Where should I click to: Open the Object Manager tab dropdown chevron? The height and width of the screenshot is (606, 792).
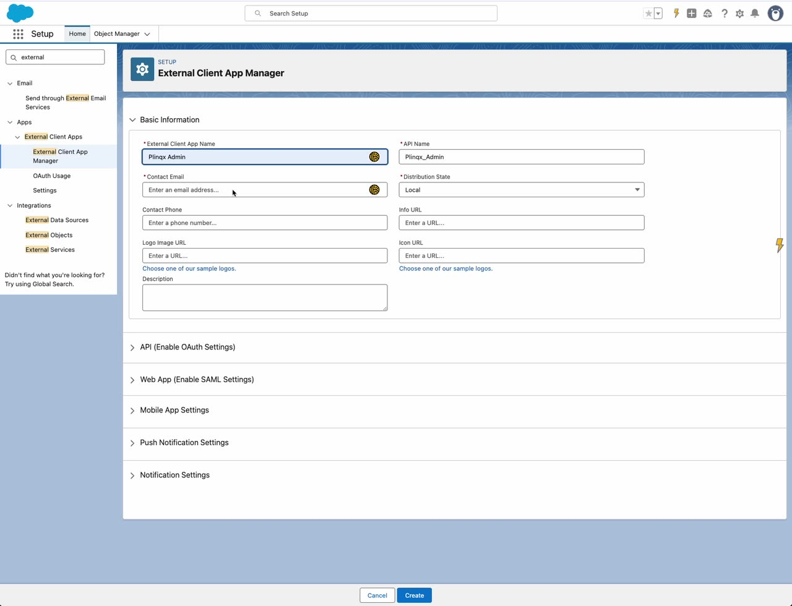point(147,34)
